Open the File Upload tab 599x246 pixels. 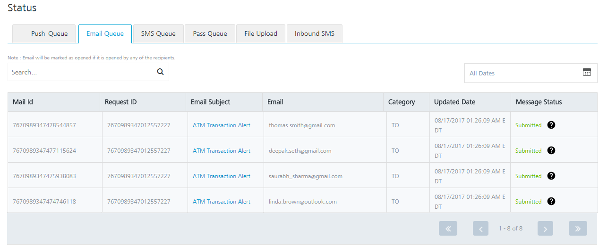tap(260, 33)
